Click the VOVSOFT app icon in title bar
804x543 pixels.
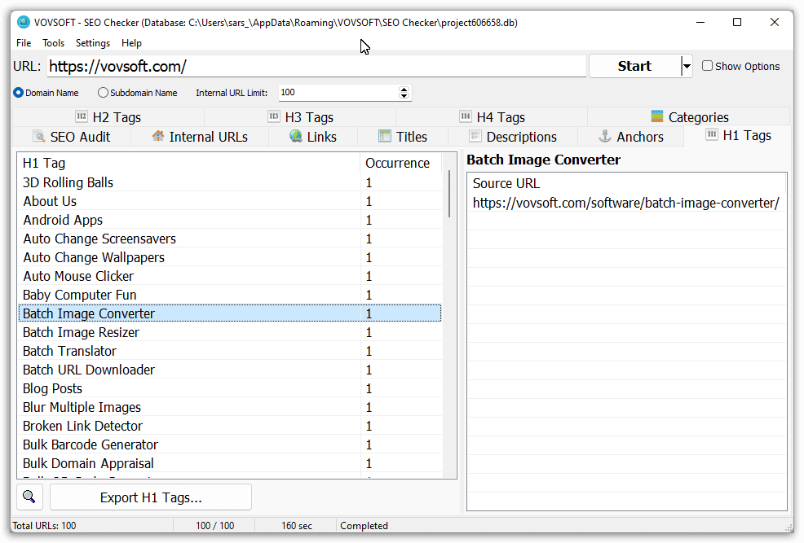pos(23,22)
